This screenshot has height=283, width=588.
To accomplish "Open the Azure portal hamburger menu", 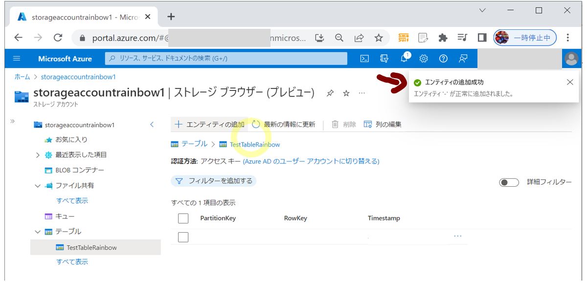I will click(x=17, y=59).
